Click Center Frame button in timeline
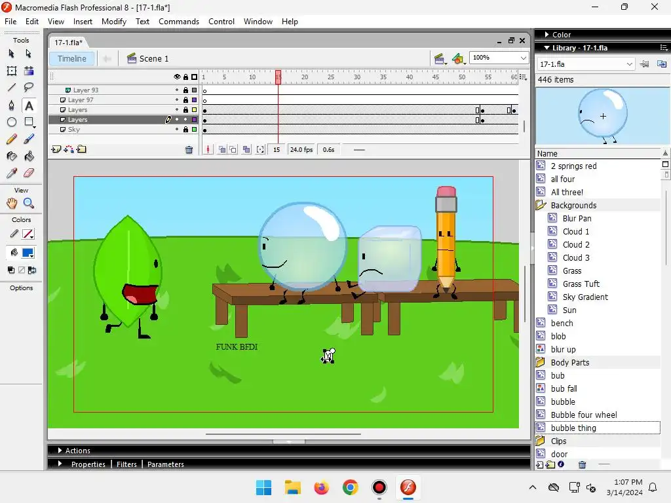The image size is (671, 503). (x=208, y=150)
